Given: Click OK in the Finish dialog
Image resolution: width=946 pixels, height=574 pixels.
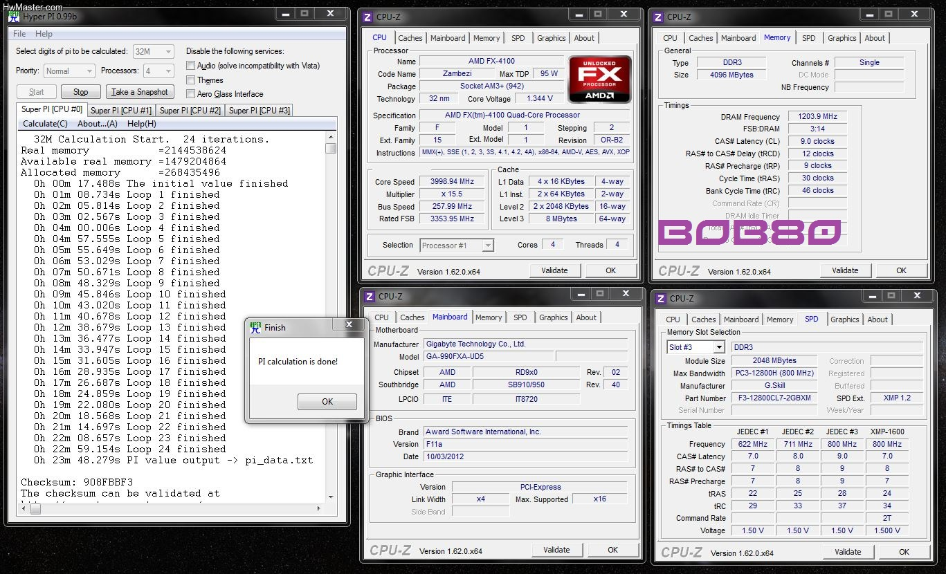Looking at the screenshot, I should coord(327,401).
